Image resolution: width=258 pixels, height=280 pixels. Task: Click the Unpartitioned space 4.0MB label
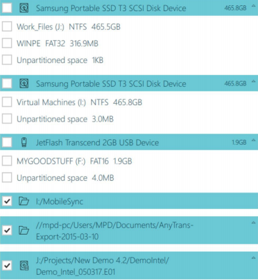65,178
